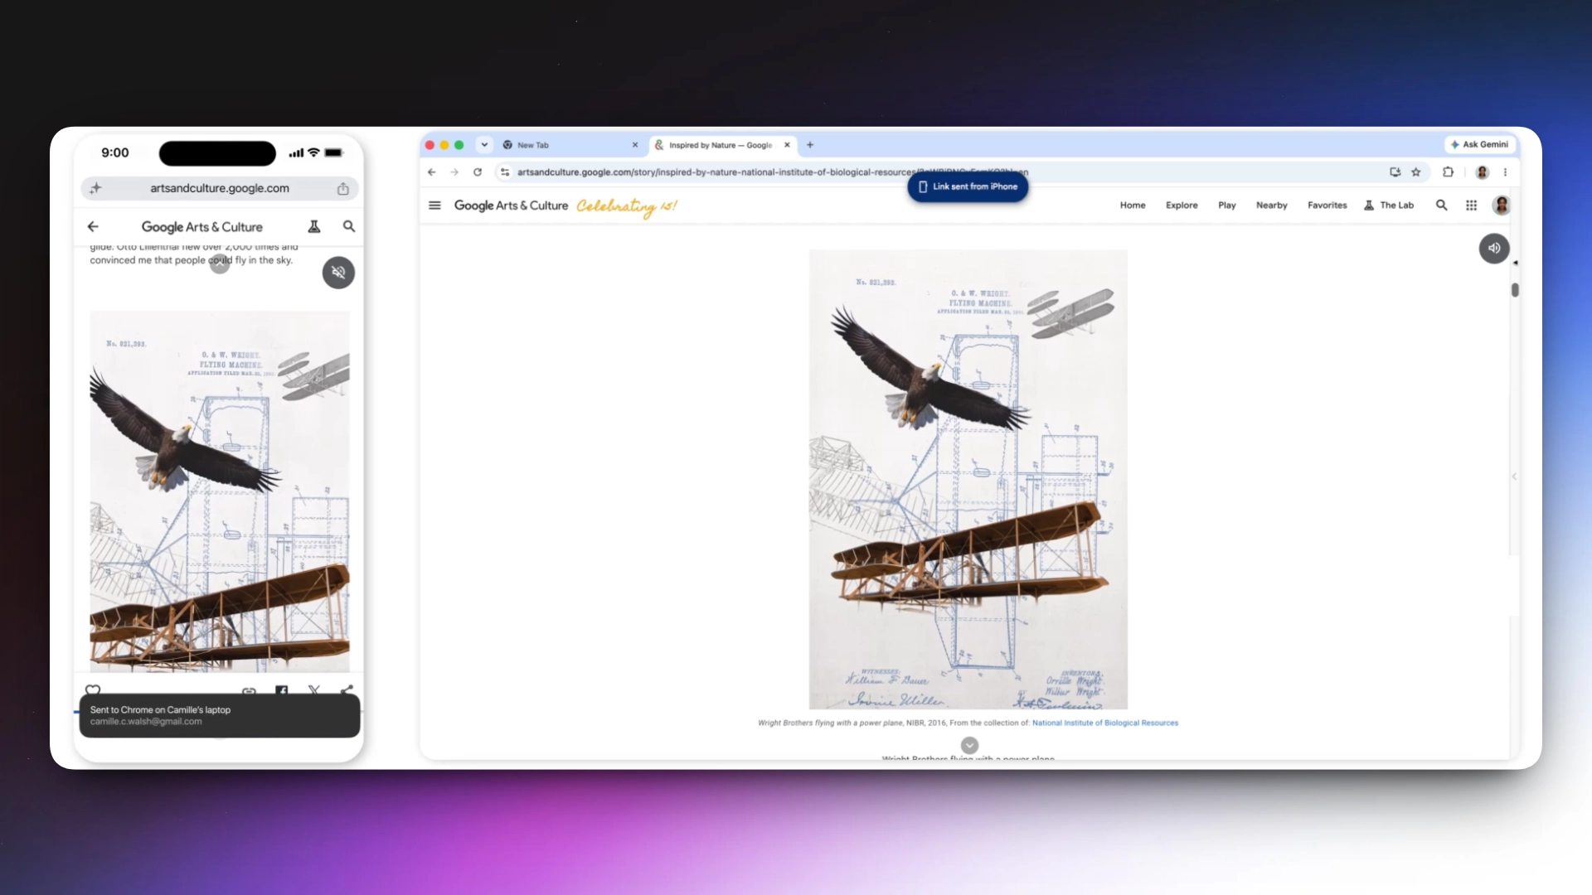Reload the page in desktop Chrome
The width and height of the screenshot is (1592, 895).
tap(478, 172)
